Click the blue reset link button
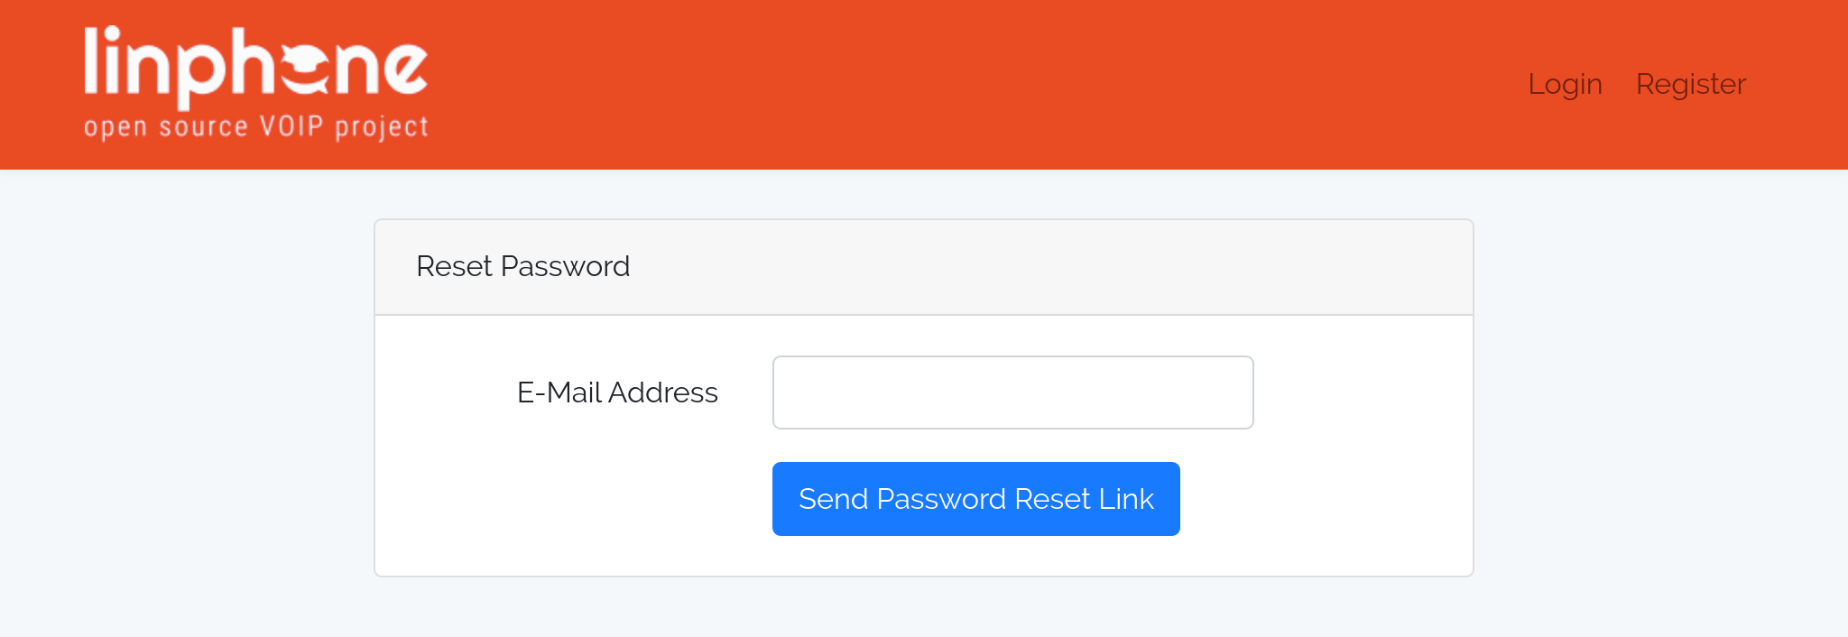Screen dimensions: 1848x637 [975, 499]
